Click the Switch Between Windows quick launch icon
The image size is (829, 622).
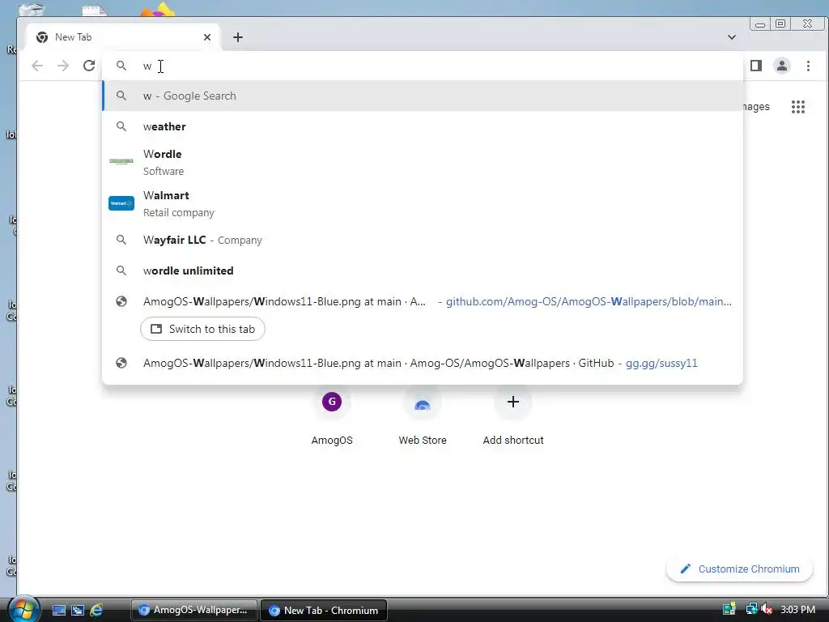(x=78, y=611)
